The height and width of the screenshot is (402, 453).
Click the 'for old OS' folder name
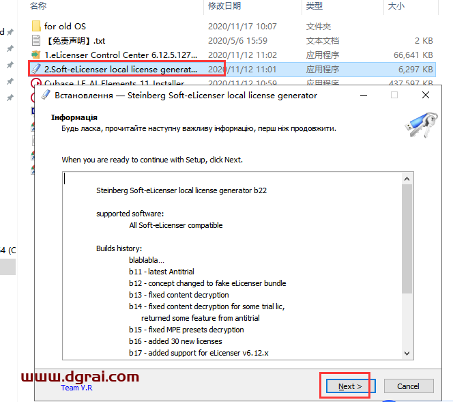click(65, 27)
